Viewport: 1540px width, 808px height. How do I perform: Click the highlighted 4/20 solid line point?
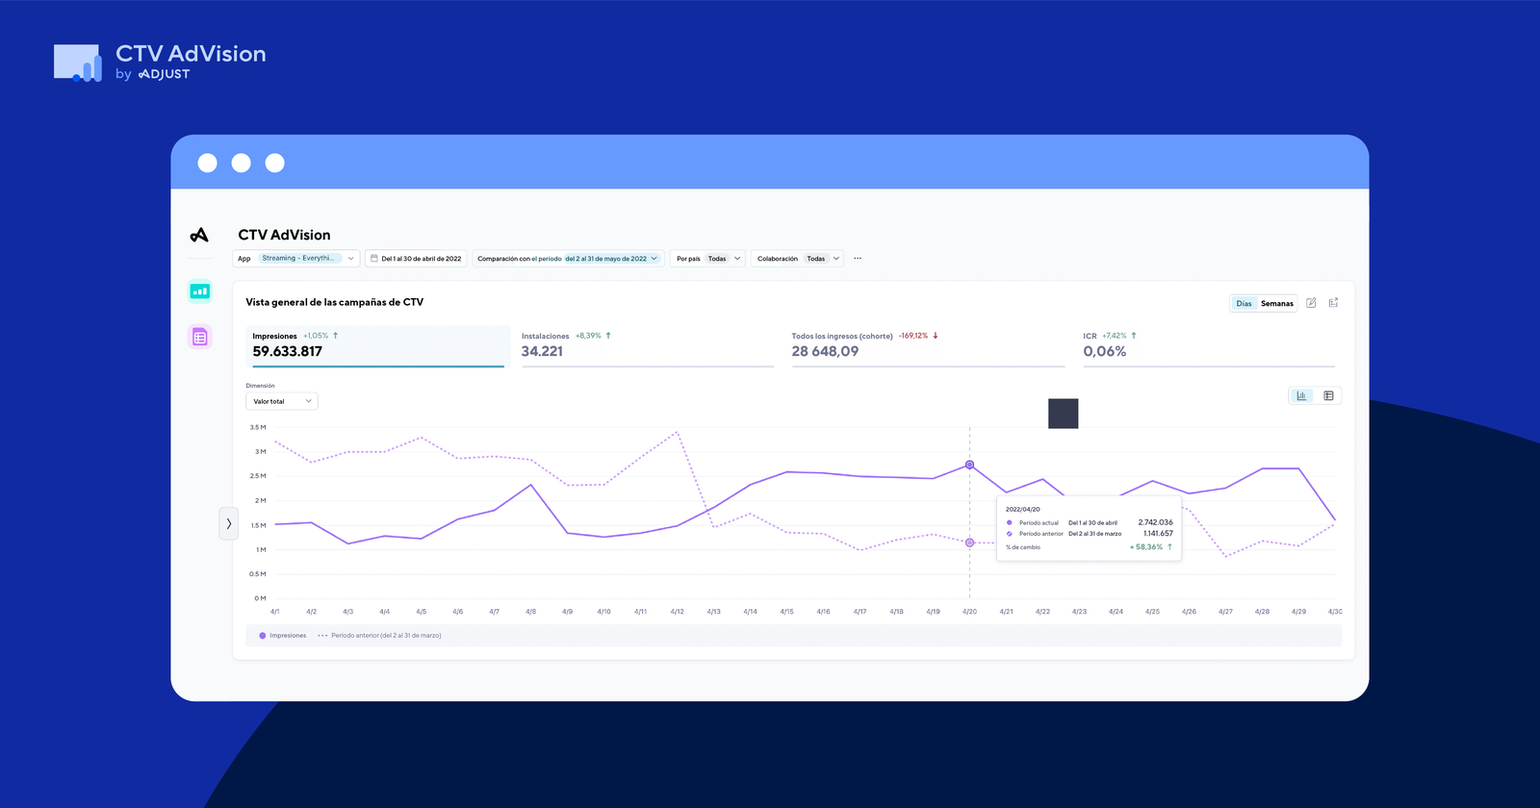point(969,465)
